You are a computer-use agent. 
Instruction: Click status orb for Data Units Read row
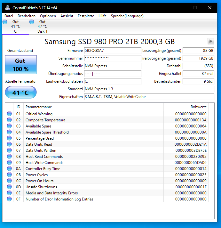point(9,144)
